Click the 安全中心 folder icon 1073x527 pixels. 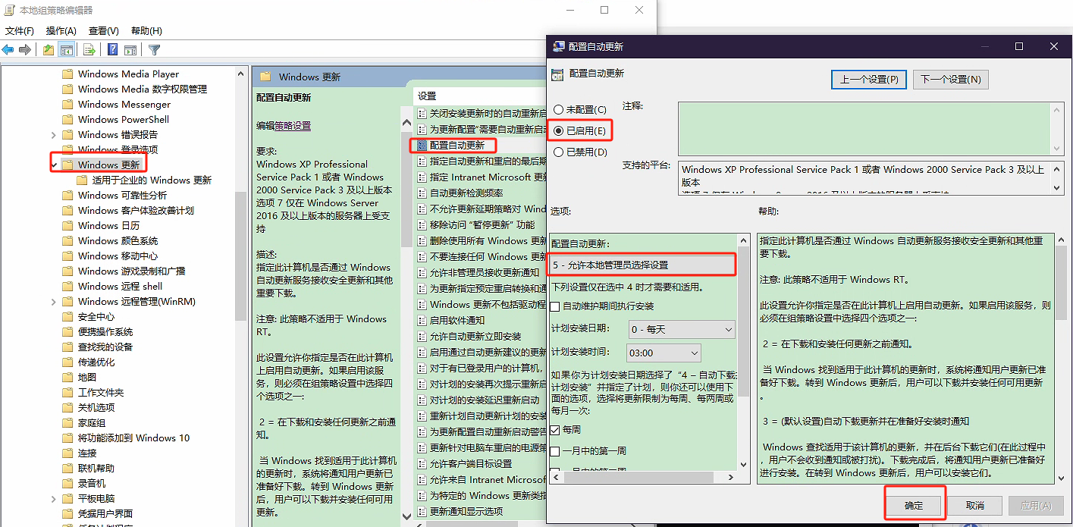click(67, 316)
